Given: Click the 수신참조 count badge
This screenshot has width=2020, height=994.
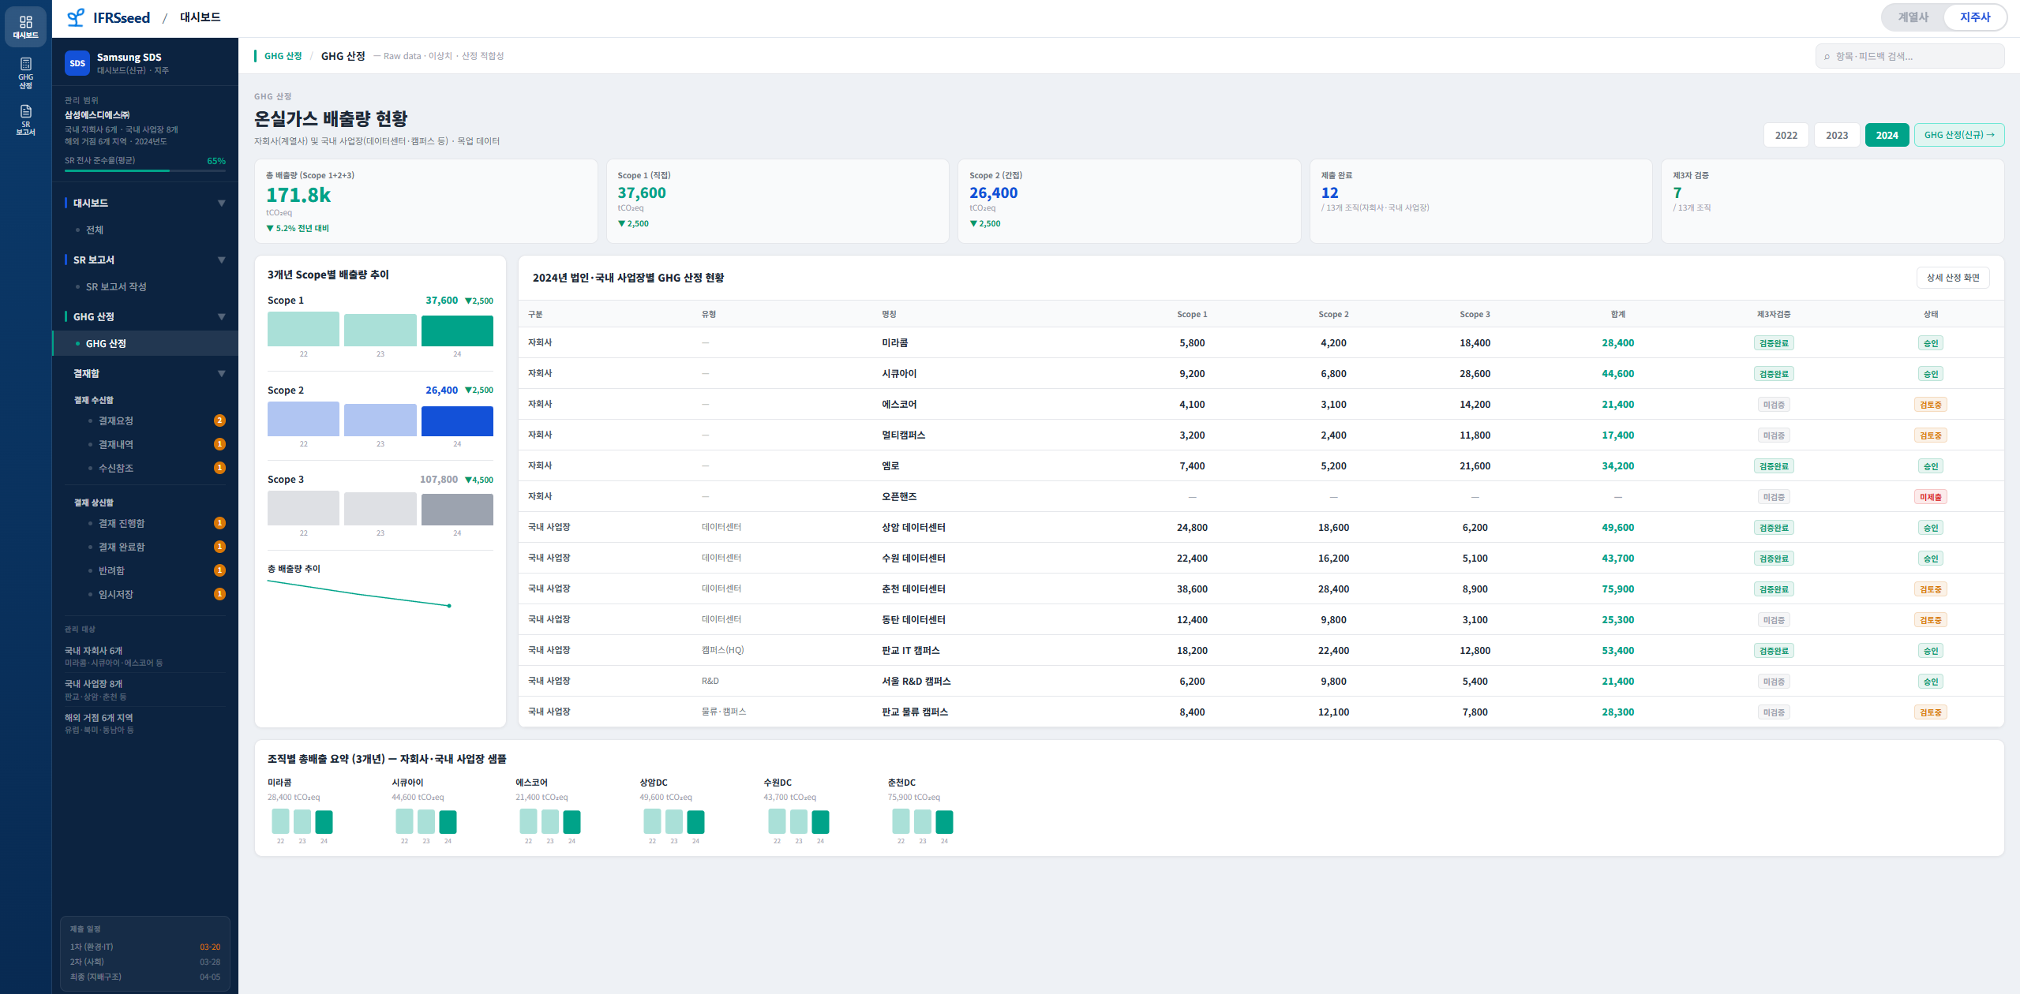Looking at the screenshot, I should (x=220, y=468).
